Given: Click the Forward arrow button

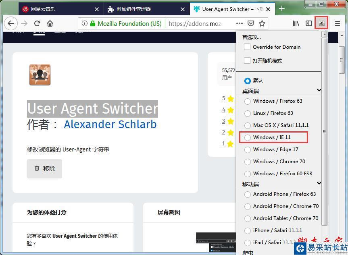Looking at the screenshot, I should [24, 23].
